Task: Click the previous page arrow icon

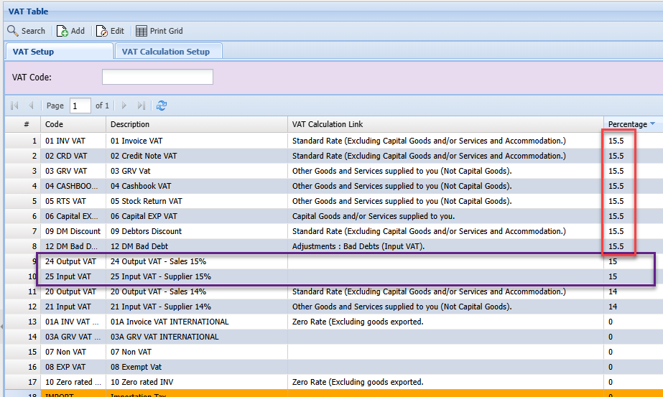Action: (31, 106)
